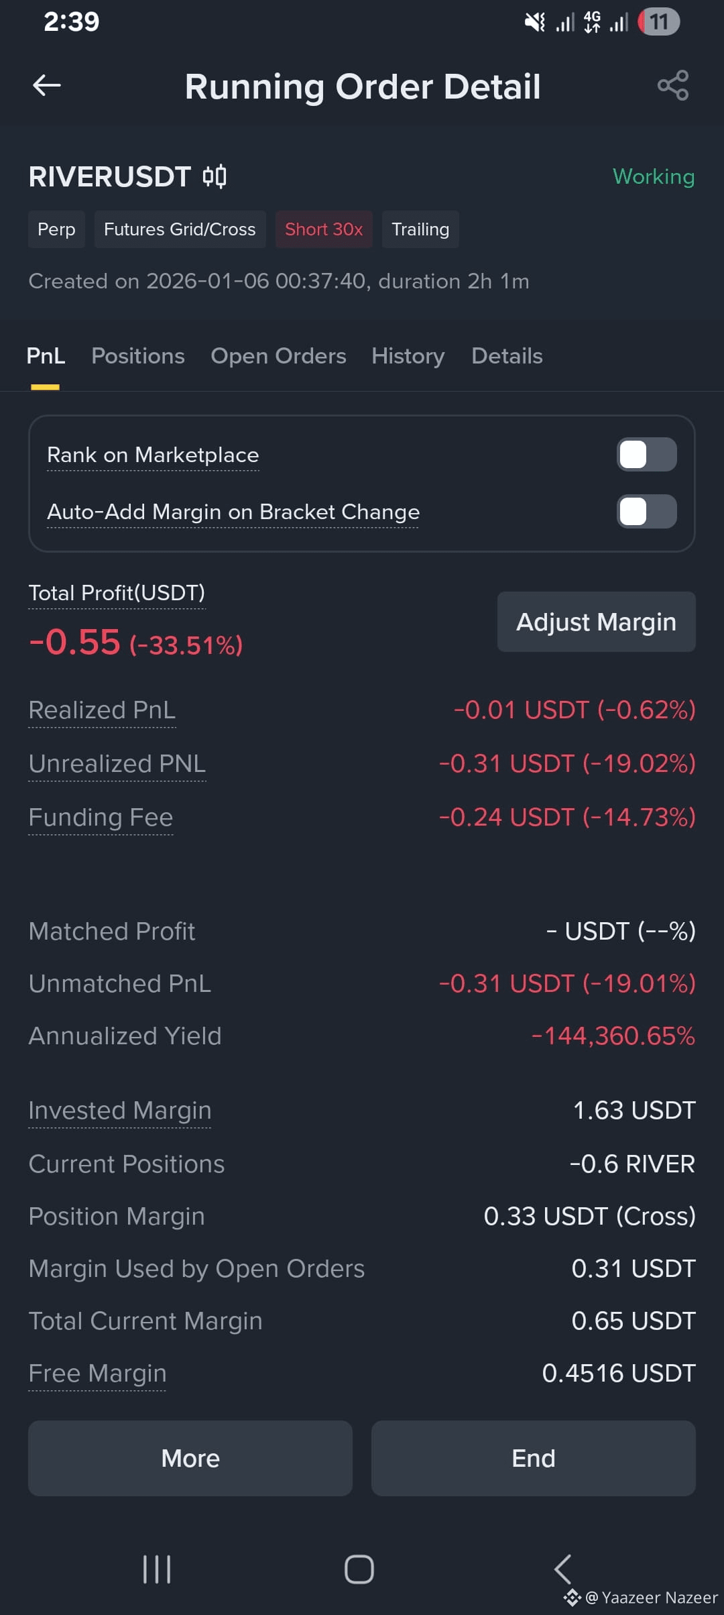This screenshot has height=1615, width=724.
Task: Tap the share icon
Action: click(673, 85)
